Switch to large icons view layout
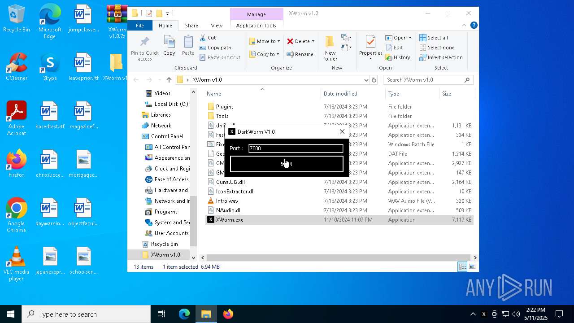Image resolution: width=574 pixels, height=323 pixels. (472, 266)
